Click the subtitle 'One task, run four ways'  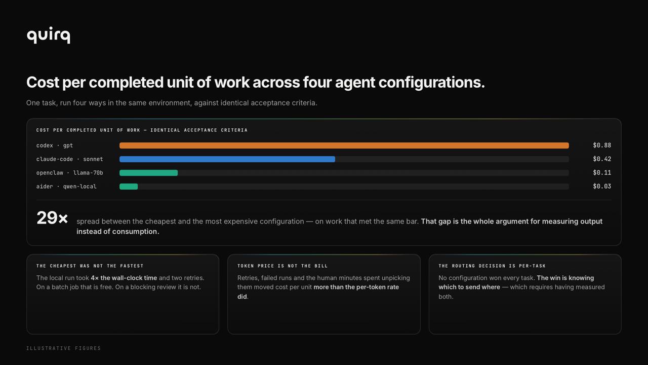(x=172, y=103)
